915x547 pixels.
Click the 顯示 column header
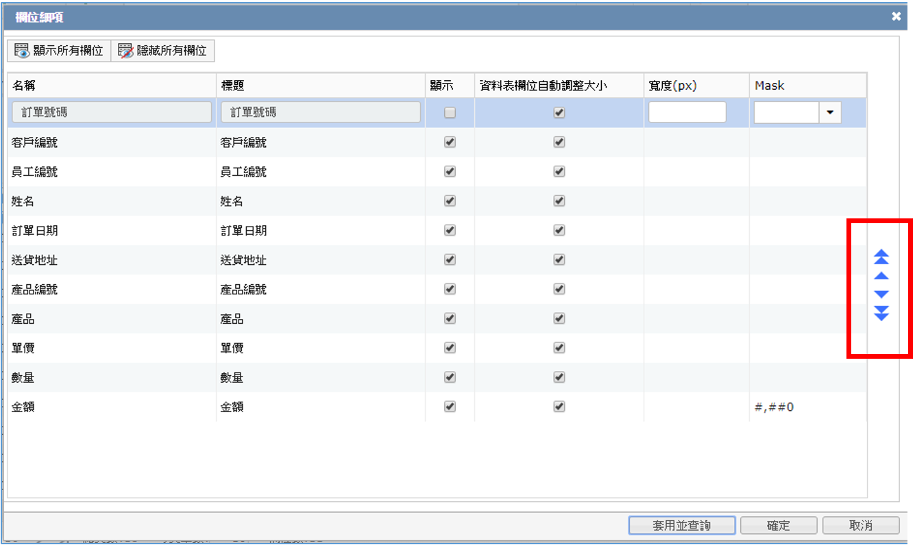pos(450,86)
